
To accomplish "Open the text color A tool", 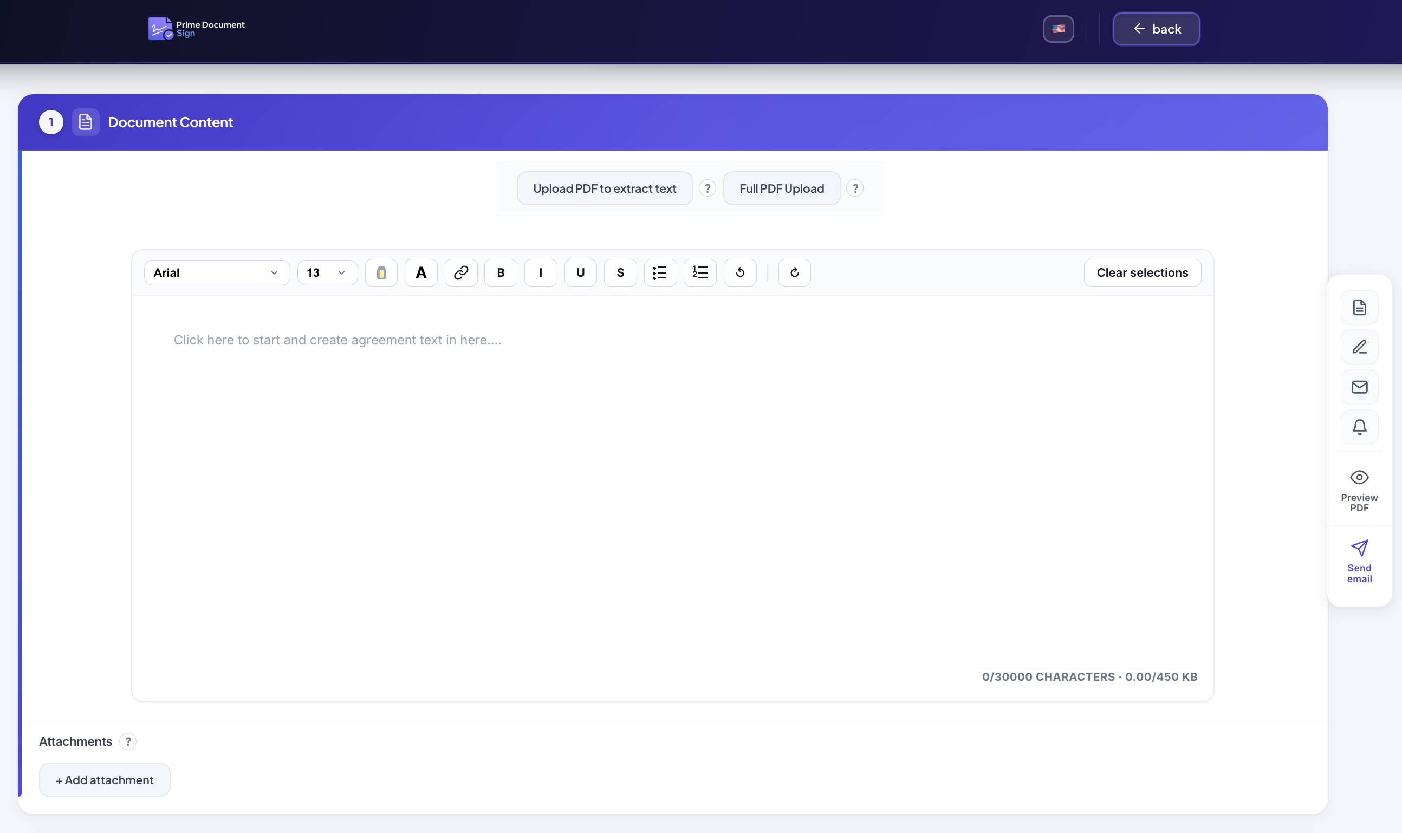I will pos(421,273).
